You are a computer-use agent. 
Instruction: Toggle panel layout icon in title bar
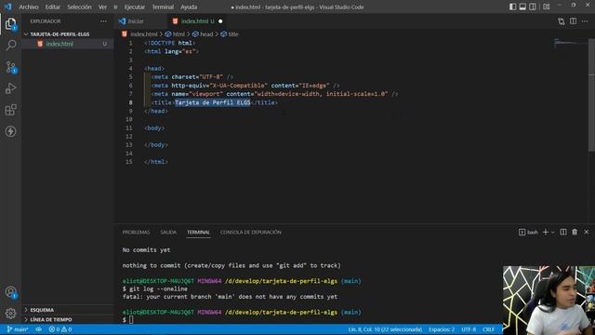click(x=522, y=7)
